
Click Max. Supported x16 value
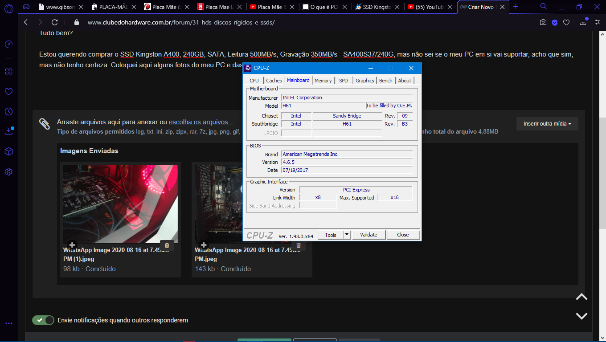pos(394,197)
